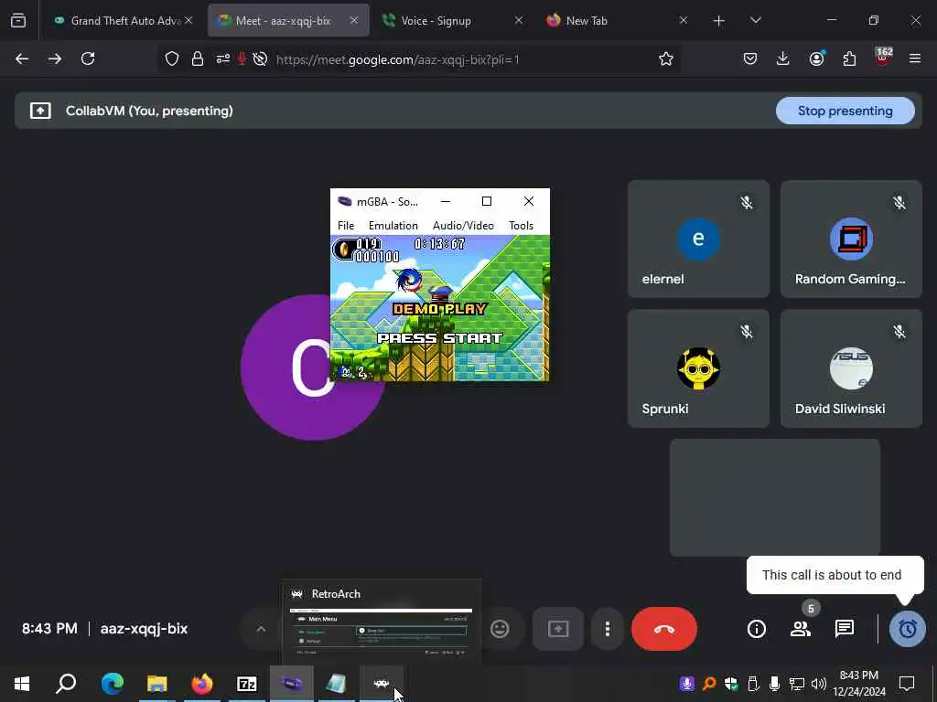
Task: Select the RetroArch window preview thumbnail
Action: [x=382, y=622]
